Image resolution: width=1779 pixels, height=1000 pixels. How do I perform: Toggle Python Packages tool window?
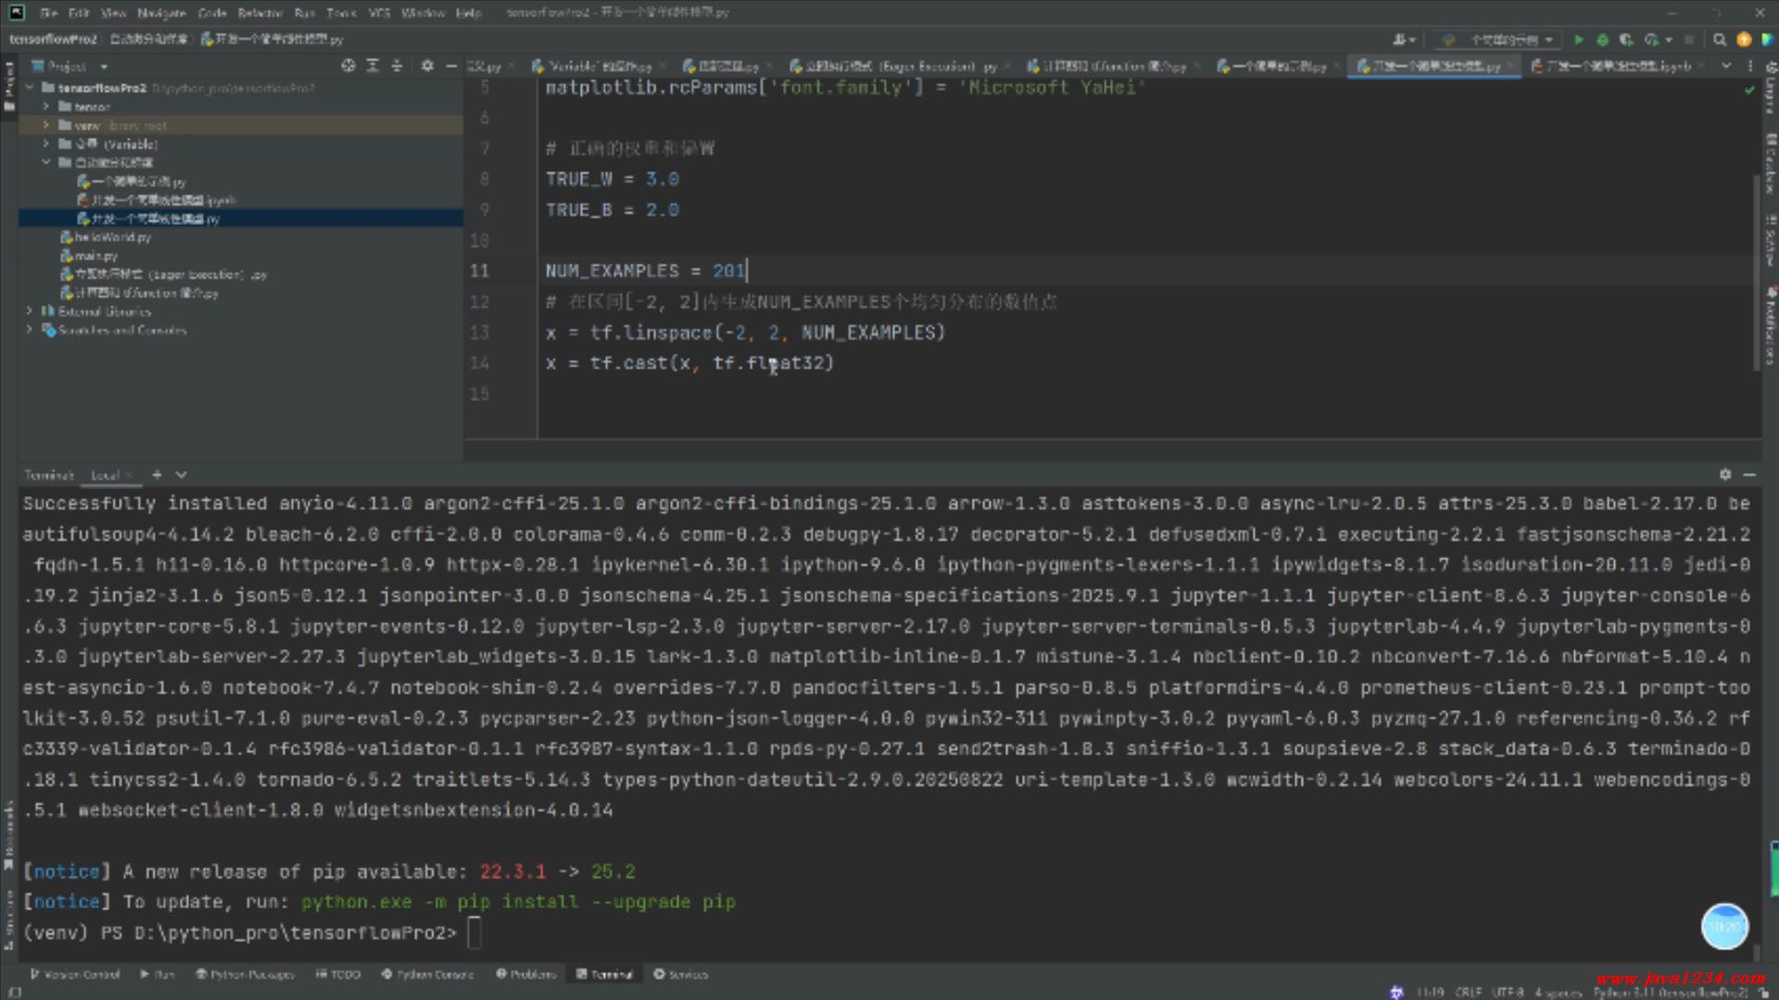pos(245,974)
